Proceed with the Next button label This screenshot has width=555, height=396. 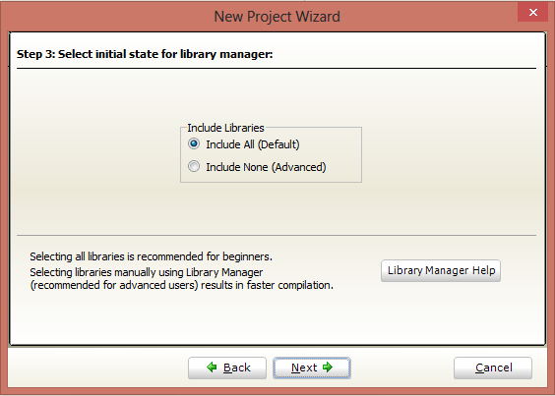tap(304, 368)
